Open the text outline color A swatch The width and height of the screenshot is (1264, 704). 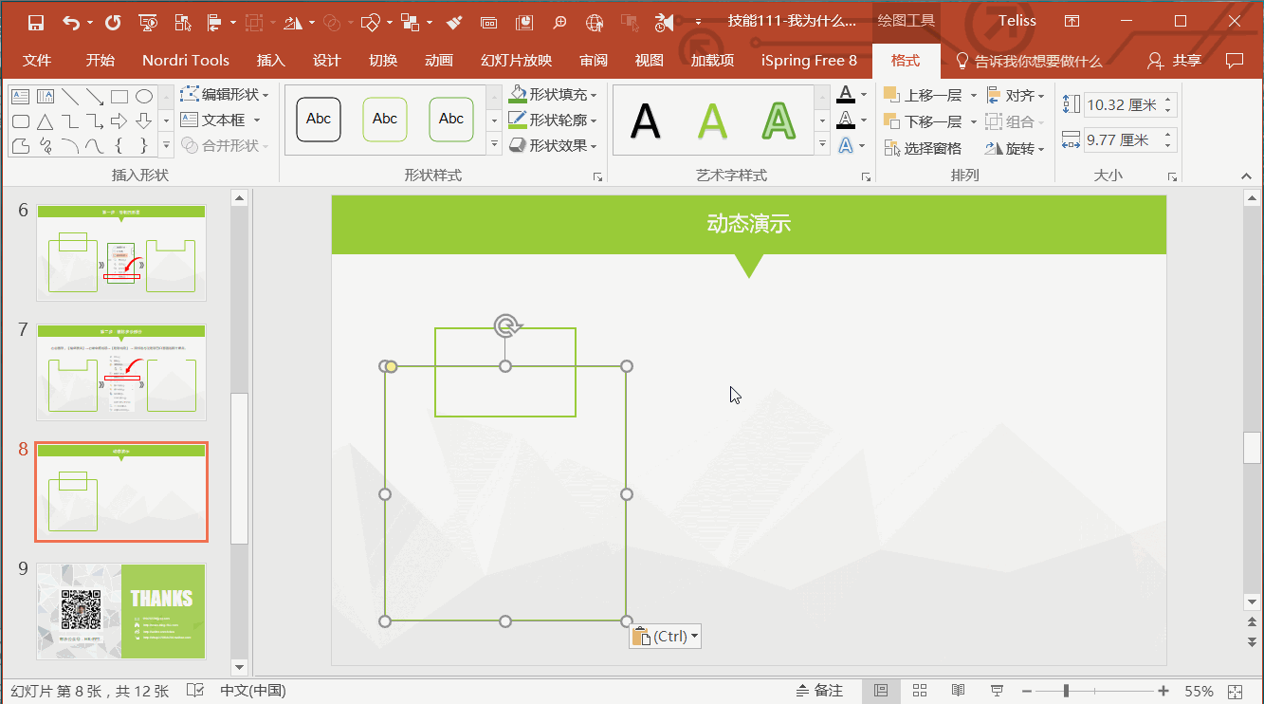tap(846, 120)
